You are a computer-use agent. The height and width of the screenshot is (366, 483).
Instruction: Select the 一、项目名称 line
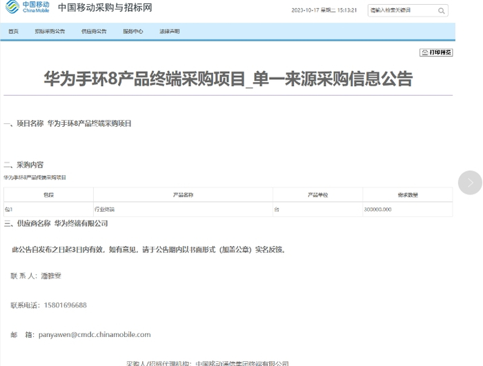click(68, 123)
